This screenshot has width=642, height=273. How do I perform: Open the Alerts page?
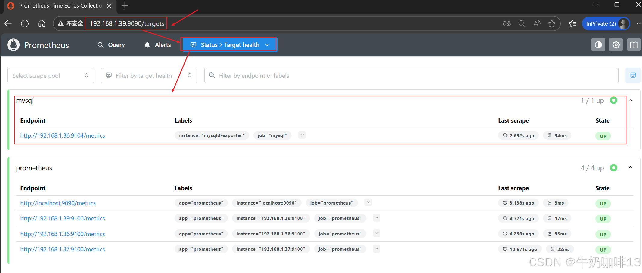click(x=158, y=45)
